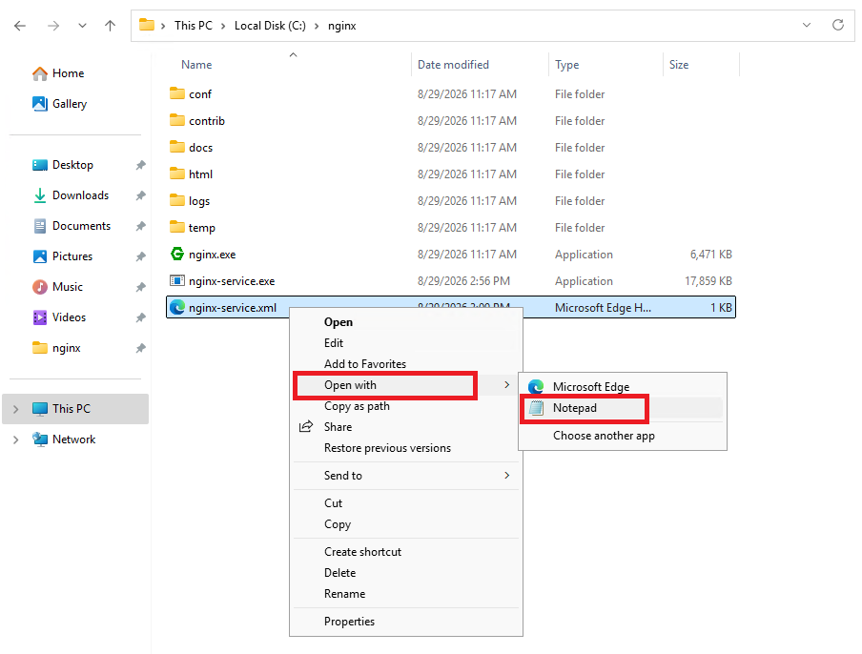Expand address bar history dropdown
Image resolution: width=862 pixels, height=654 pixels.
(x=807, y=25)
